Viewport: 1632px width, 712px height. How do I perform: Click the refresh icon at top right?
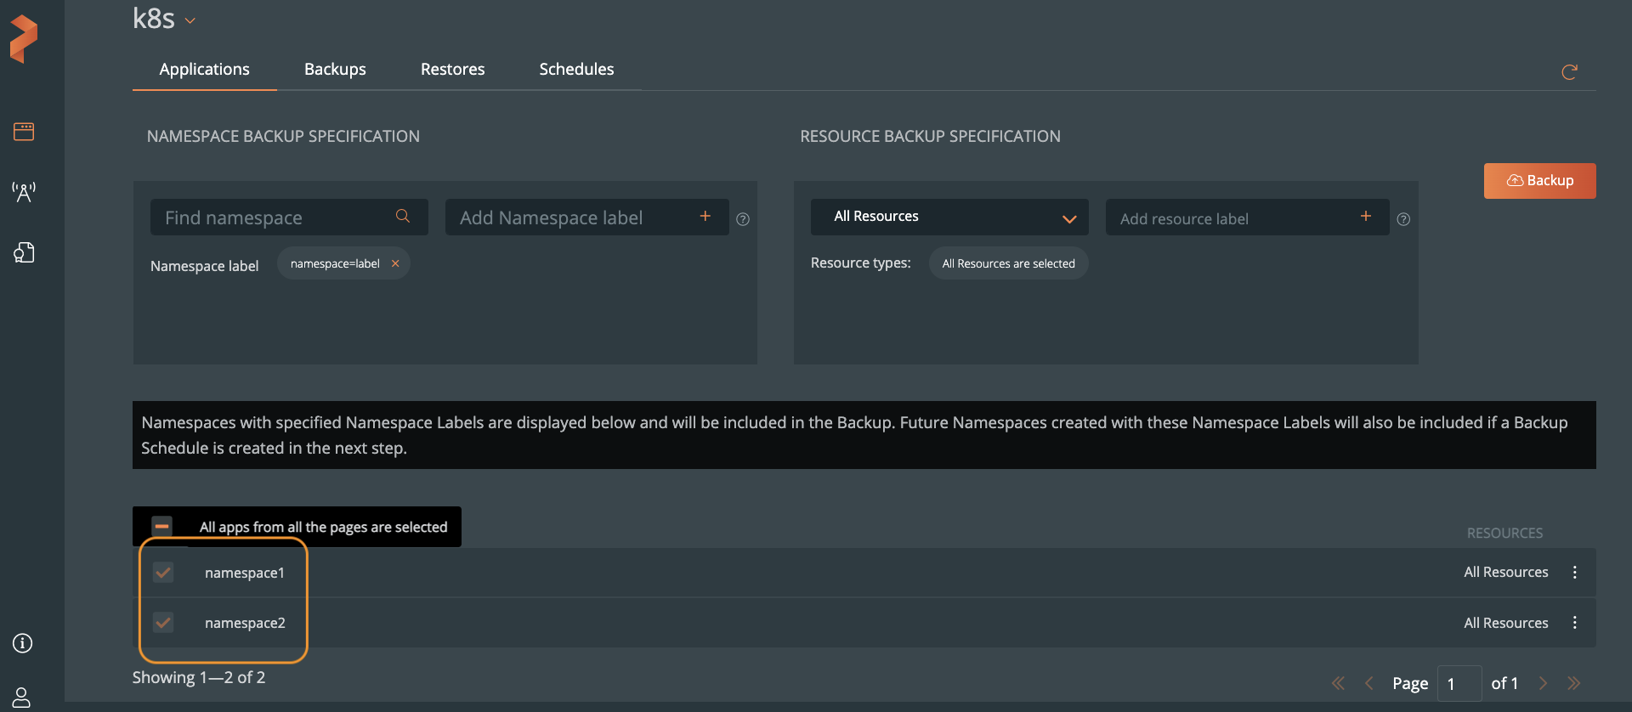1569,72
